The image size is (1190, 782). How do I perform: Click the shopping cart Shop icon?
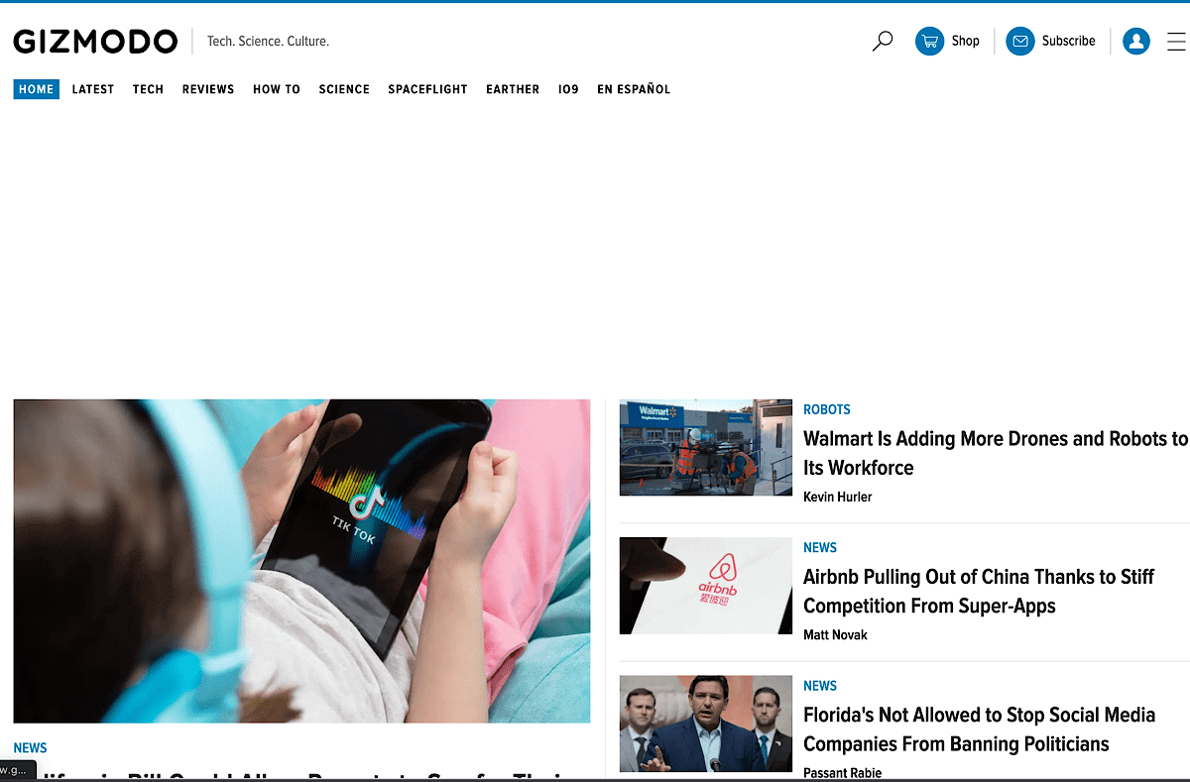point(929,41)
